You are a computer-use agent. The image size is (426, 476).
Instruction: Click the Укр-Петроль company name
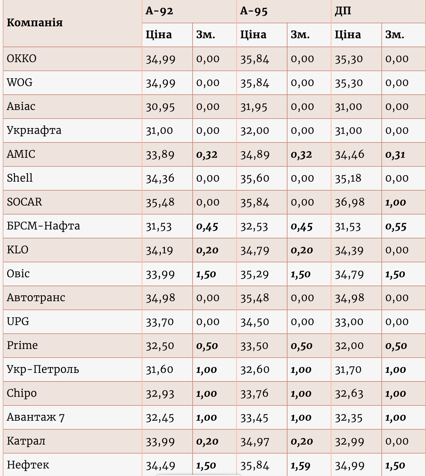click(43, 369)
